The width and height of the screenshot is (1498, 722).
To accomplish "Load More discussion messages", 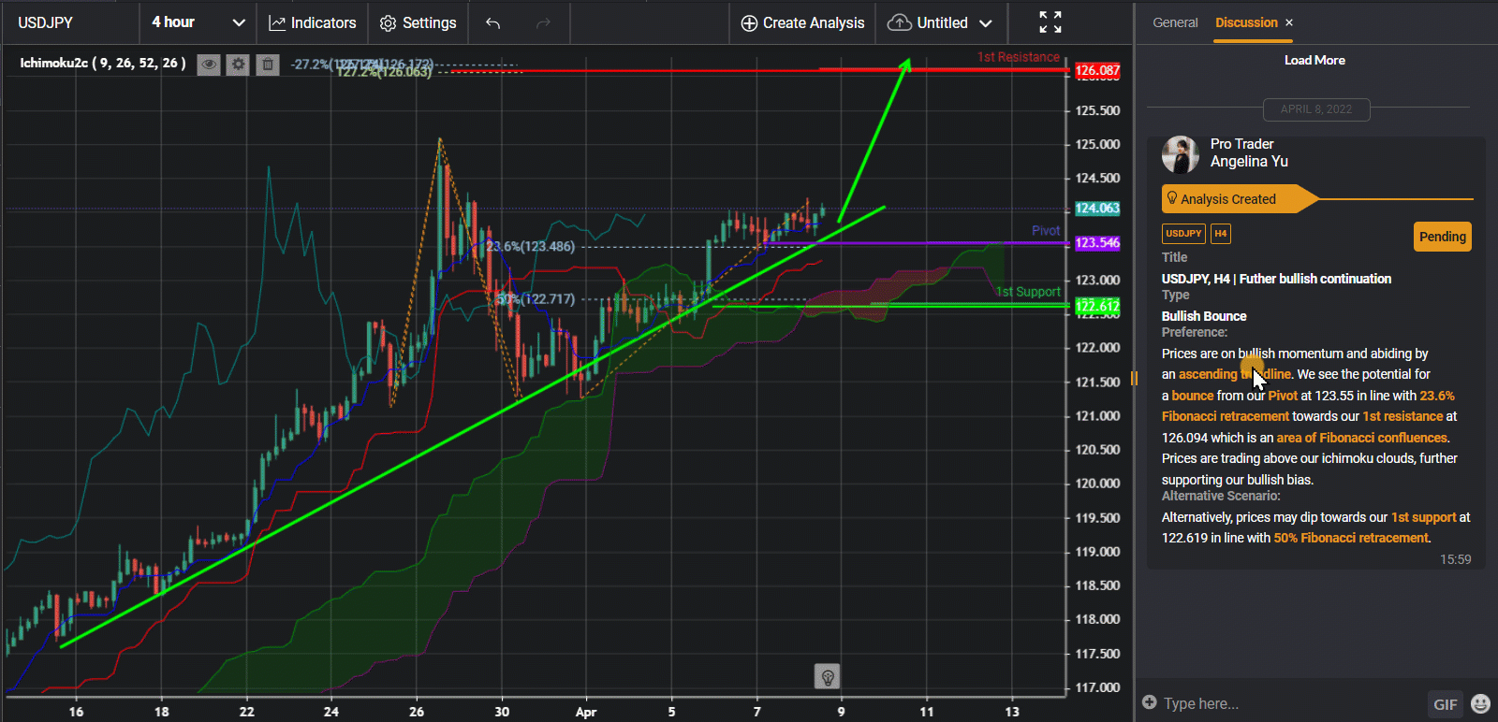I will pos(1314,60).
